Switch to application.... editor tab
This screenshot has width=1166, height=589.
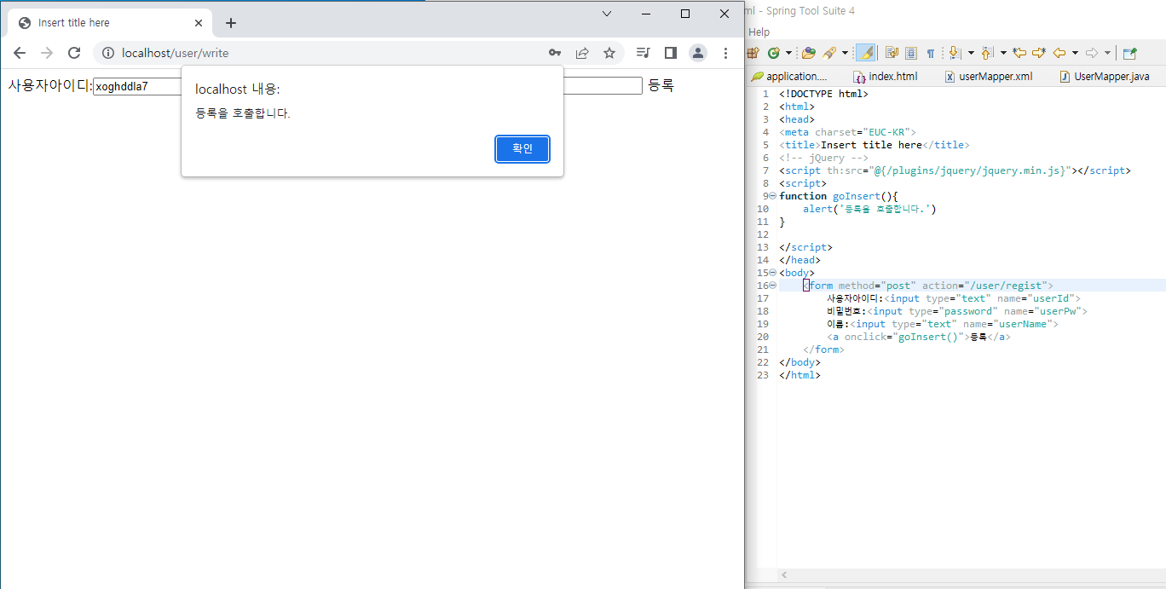point(789,76)
